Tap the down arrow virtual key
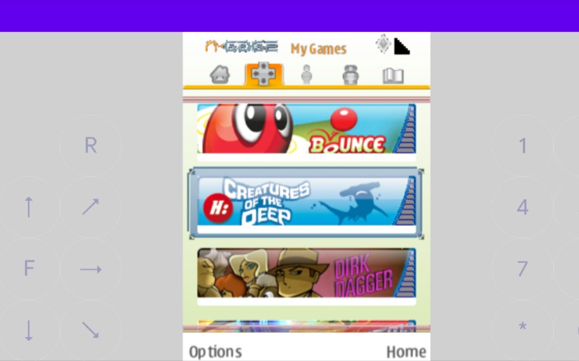Screen dimensions: 579x361 [x=29, y=330]
